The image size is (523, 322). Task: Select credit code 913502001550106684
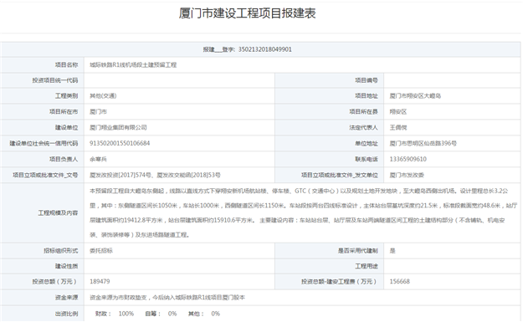pyautogui.click(x=120, y=143)
